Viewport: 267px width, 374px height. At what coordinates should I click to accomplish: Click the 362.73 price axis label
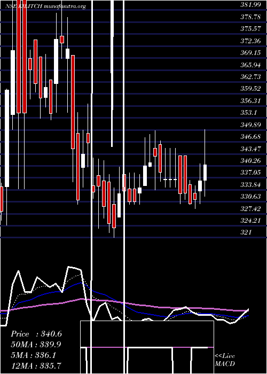(x=250, y=76)
